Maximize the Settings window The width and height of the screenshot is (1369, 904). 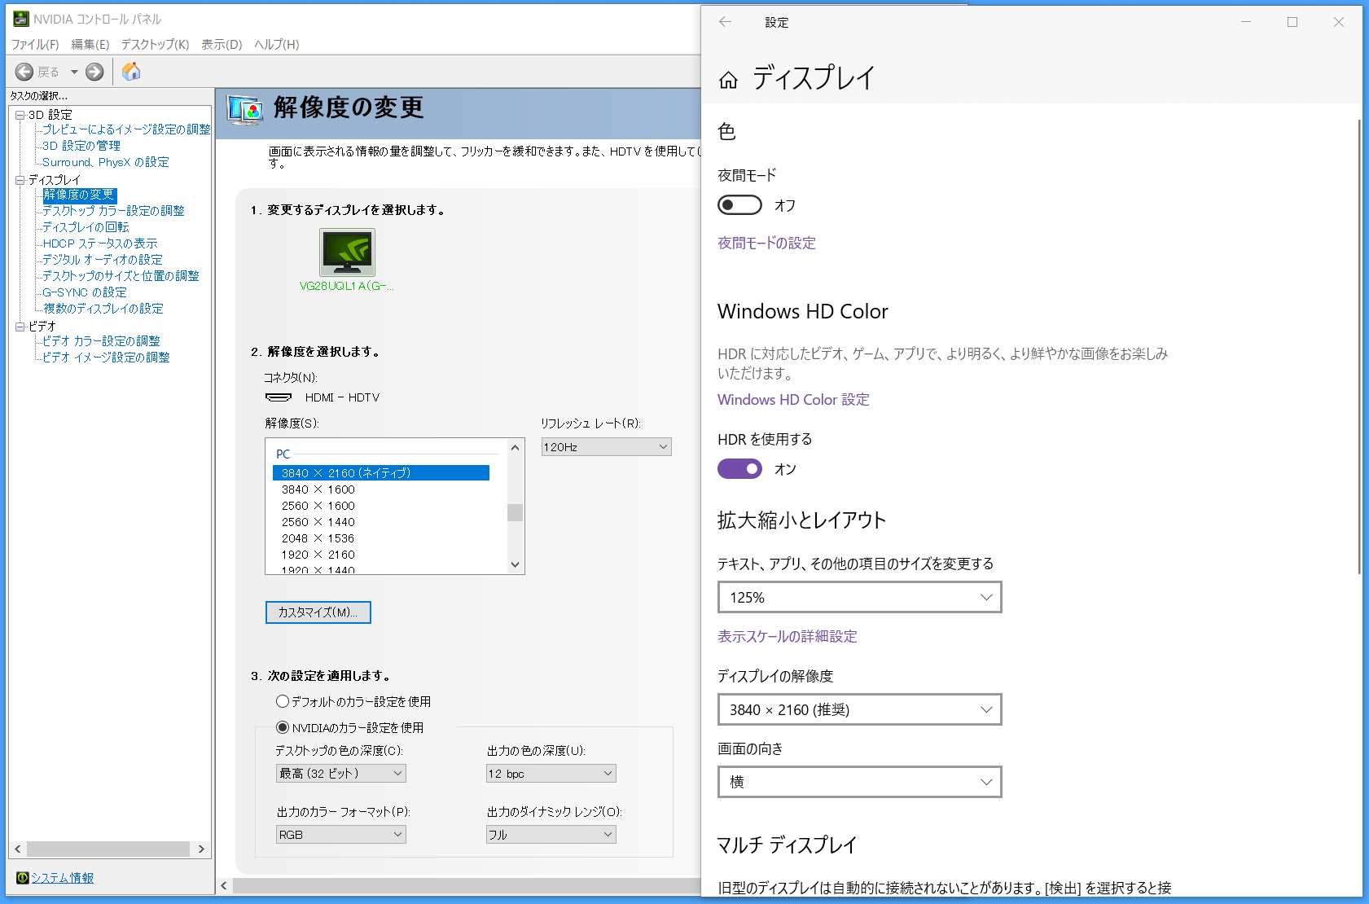pos(1292,22)
